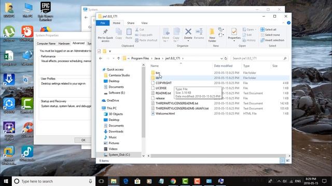Image resolution: width=332 pixels, height=186 pixels.
Task: Expand the Java breadcrumb chevron
Action: (x=162, y=58)
